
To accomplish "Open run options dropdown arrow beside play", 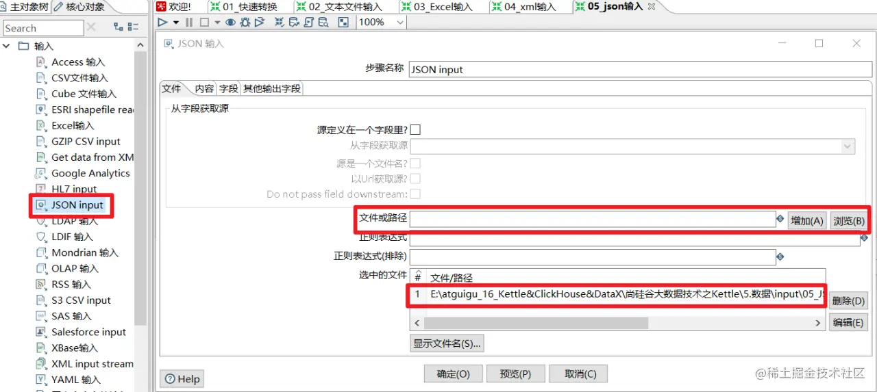I will [176, 22].
